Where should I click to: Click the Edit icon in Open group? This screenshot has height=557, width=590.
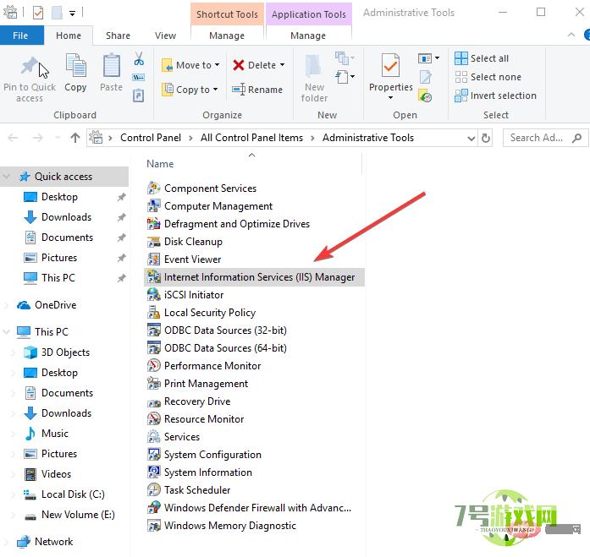[x=426, y=77]
